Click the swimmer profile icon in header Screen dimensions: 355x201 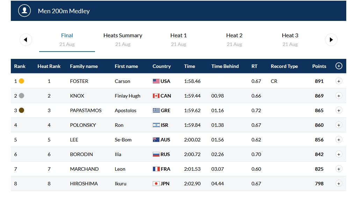24,11
